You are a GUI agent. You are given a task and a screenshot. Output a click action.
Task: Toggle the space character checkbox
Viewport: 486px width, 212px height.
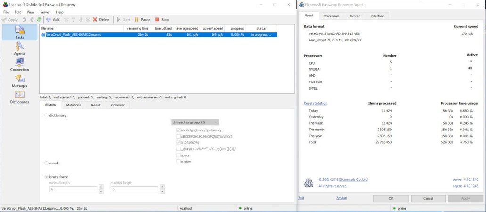point(178,155)
